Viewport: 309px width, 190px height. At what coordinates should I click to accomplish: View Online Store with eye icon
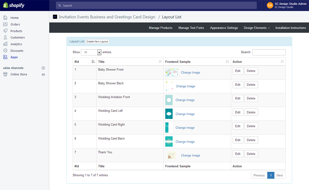point(43,74)
